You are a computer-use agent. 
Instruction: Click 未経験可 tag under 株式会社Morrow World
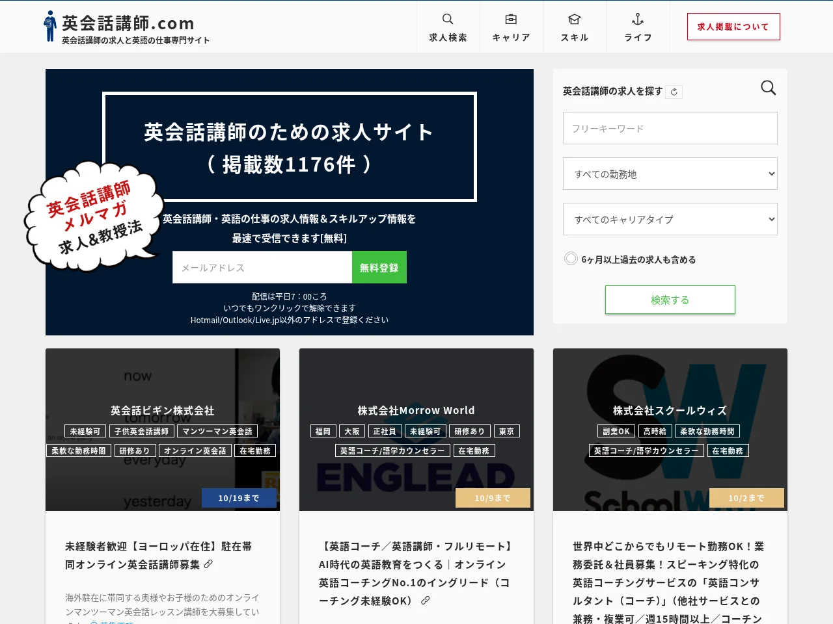coord(425,431)
